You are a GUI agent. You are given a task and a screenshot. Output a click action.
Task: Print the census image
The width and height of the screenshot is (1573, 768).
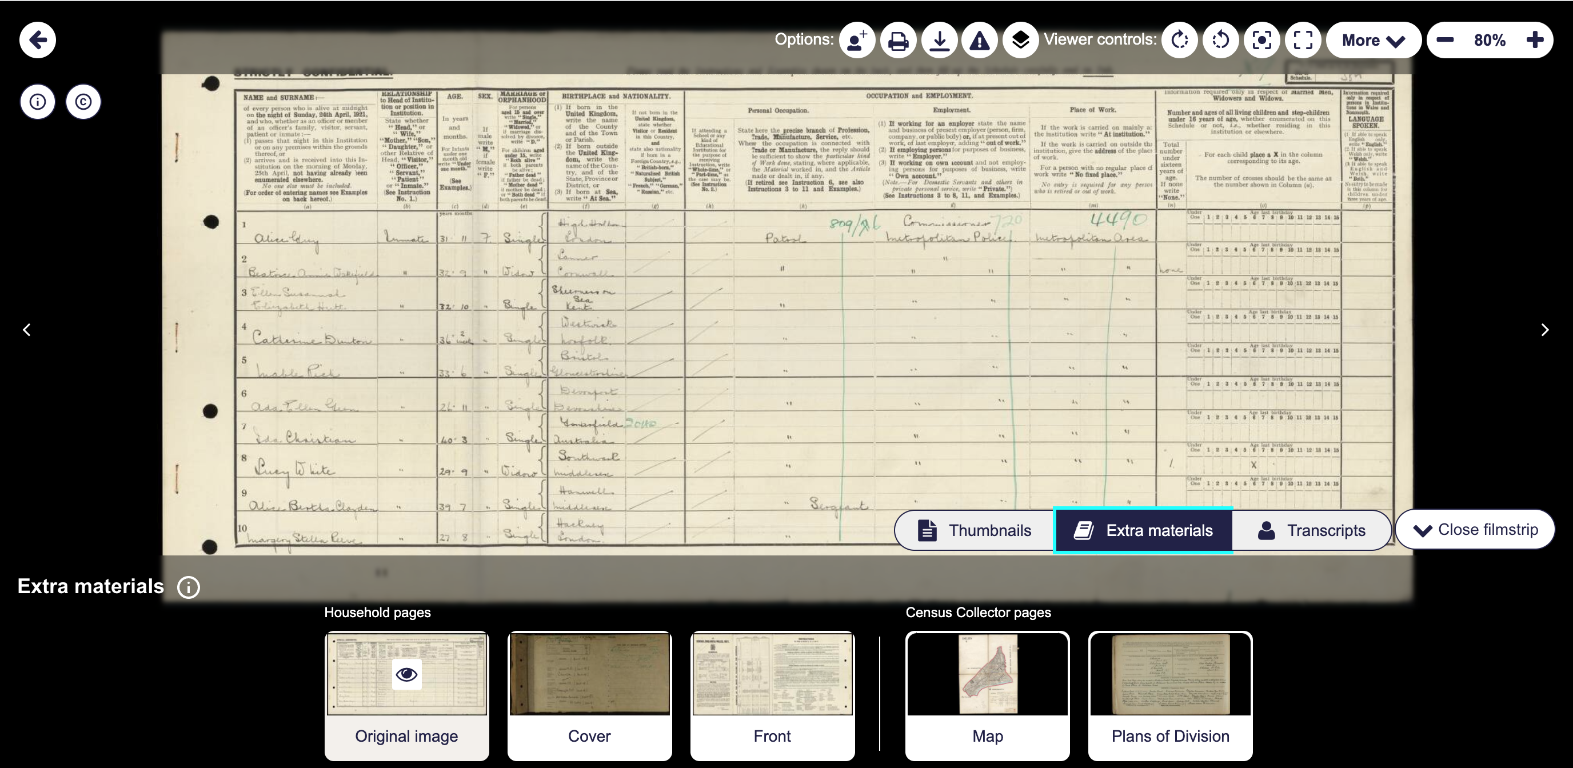coord(897,41)
